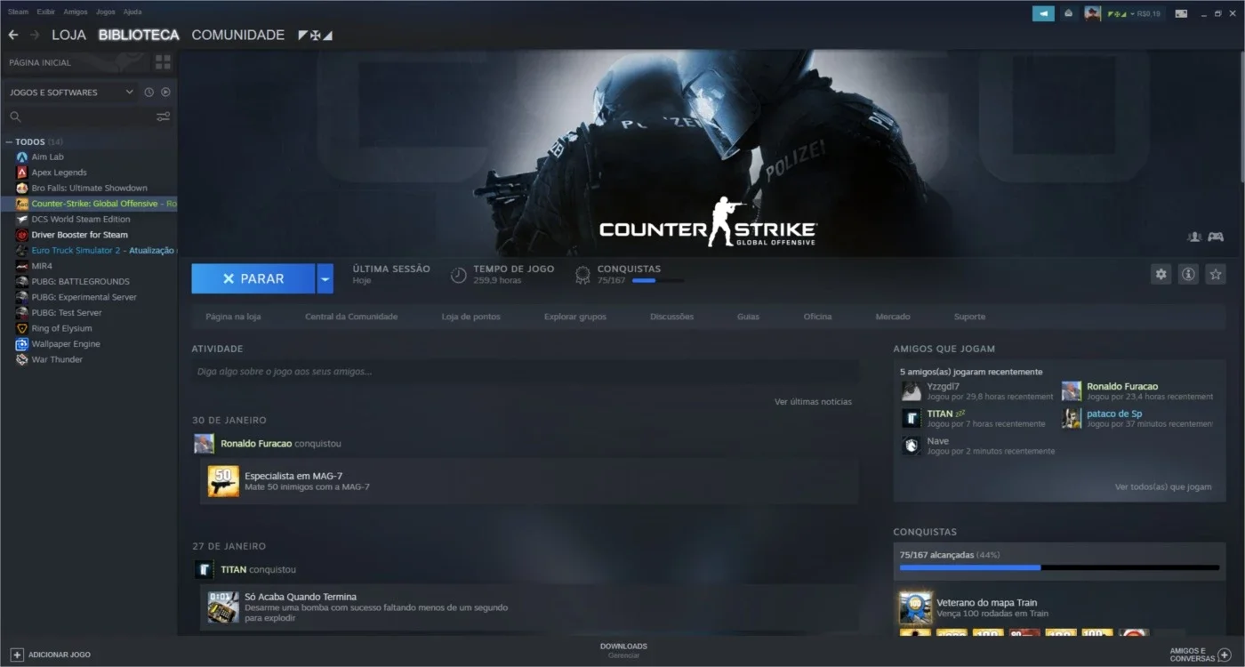1245x667 pixels.
Task: Open the profile avatar at top right
Action: (1093, 13)
